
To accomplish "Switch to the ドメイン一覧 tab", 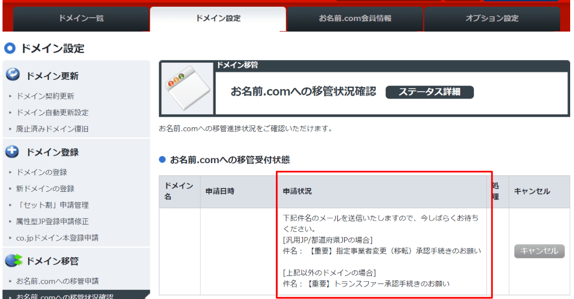I will point(80,19).
